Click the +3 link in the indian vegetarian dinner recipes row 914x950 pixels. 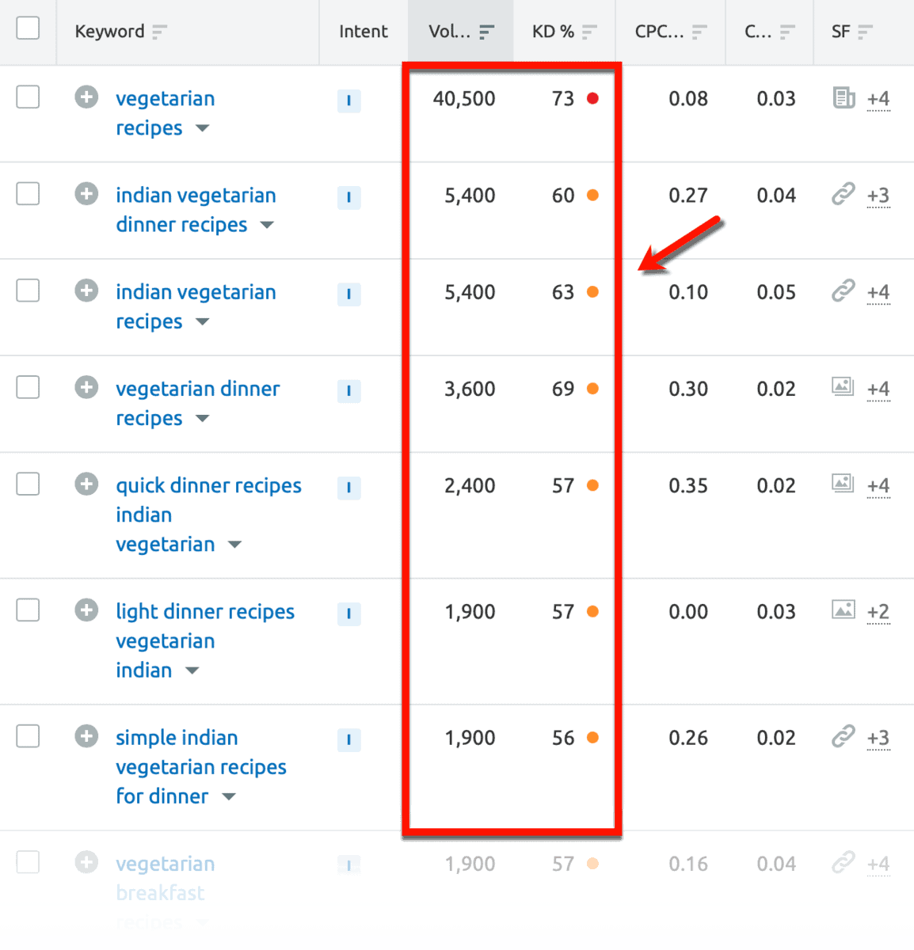878,196
